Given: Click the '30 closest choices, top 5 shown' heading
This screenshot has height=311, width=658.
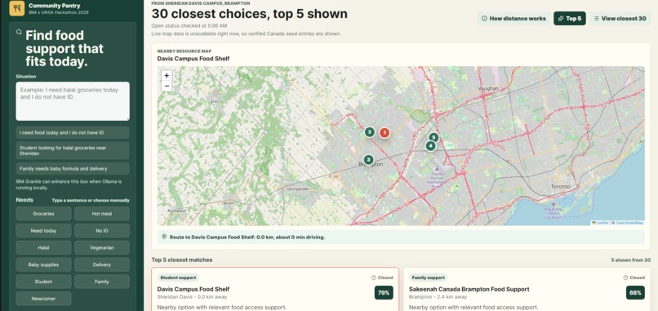Looking at the screenshot, I should pos(249,14).
